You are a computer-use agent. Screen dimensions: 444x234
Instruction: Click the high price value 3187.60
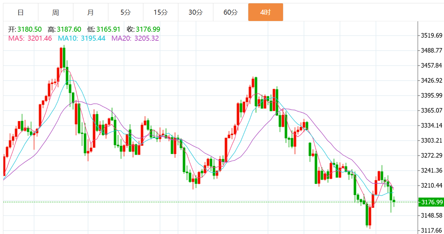point(69,30)
